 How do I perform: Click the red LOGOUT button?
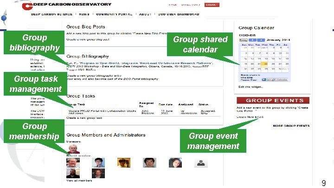(212, 5)
